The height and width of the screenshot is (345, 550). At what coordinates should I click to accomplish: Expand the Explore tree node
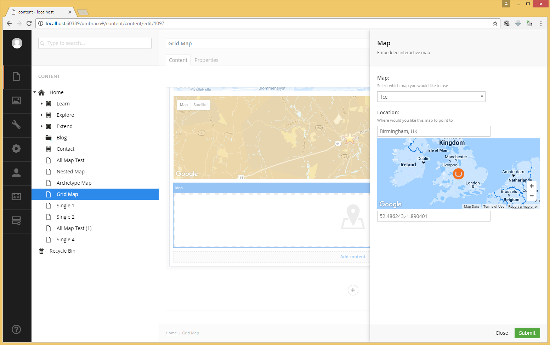(41, 115)
